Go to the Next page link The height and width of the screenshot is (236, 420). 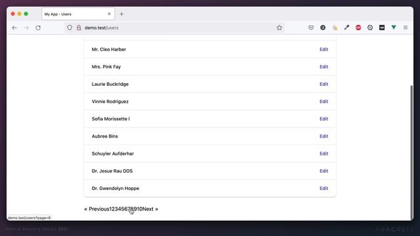(150, 209)
